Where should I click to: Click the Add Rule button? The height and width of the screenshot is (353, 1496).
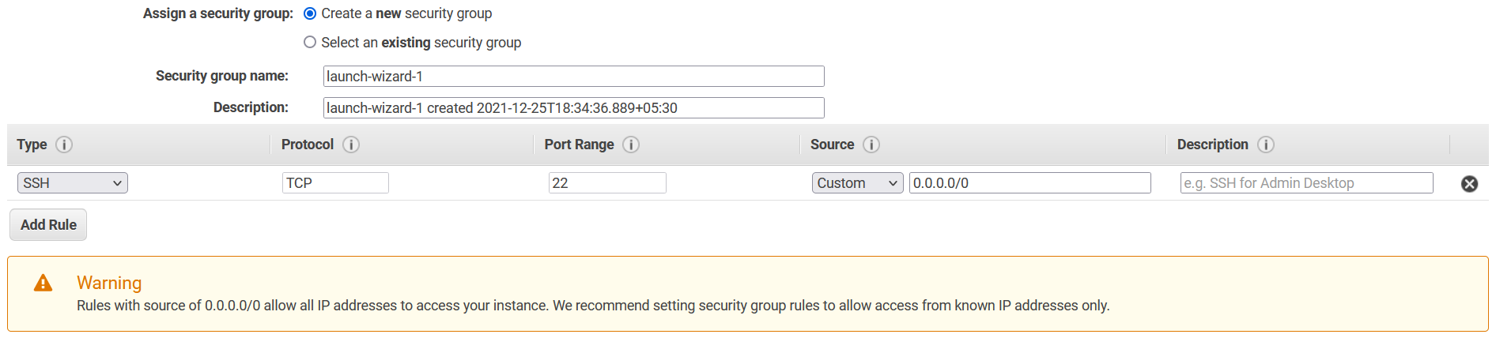point(48,225)
